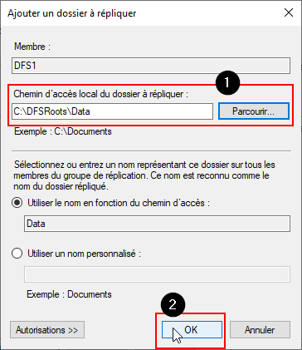This screenshot has height=350, width=302.
Task: Select the radio circle for nom personnalisé
Action: [x=17, y=254]
